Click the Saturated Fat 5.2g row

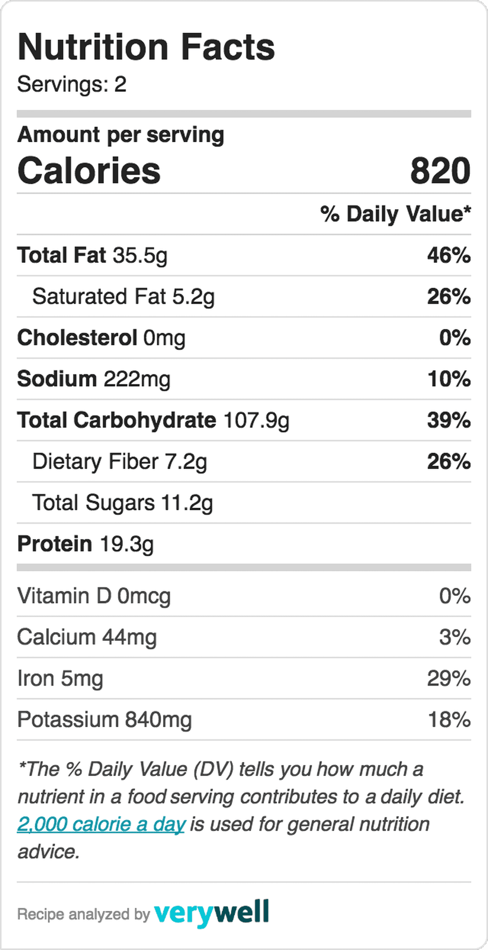244,297
